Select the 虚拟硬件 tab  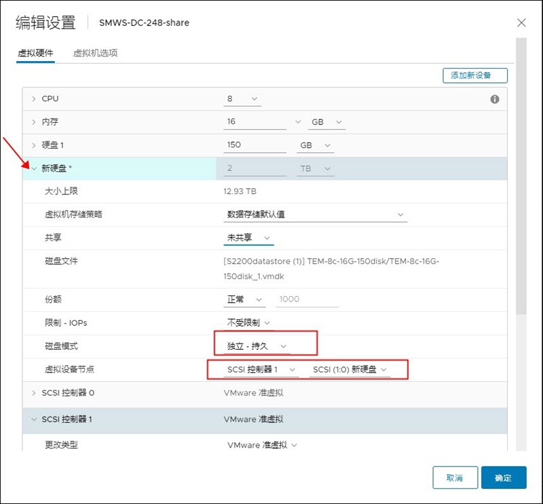[35, 53]
